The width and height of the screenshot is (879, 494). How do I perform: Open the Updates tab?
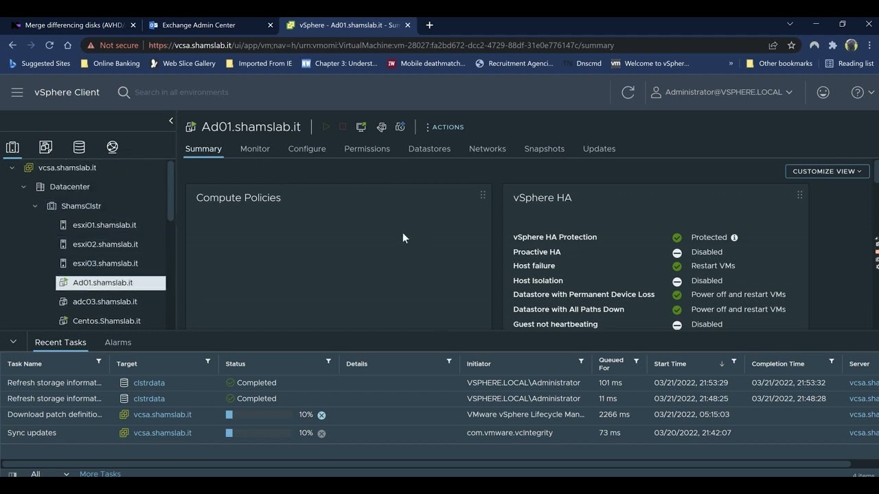[x=599, y=149]
